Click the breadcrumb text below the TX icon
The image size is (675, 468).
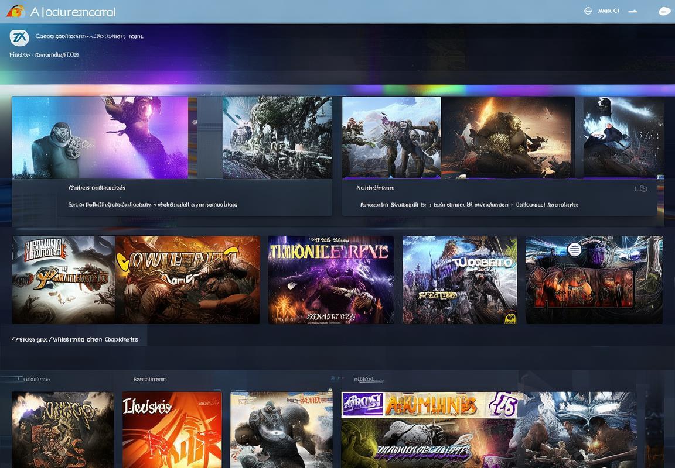[44, 54]
